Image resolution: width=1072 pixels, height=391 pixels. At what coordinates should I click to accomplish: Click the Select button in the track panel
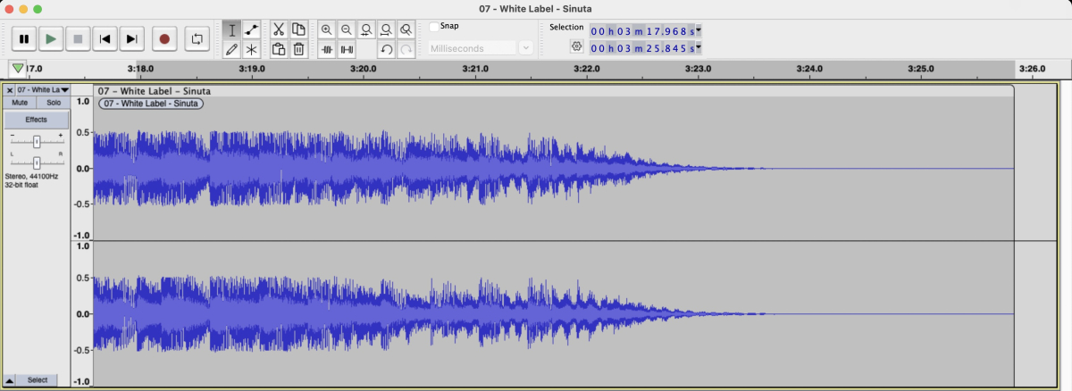38,380
